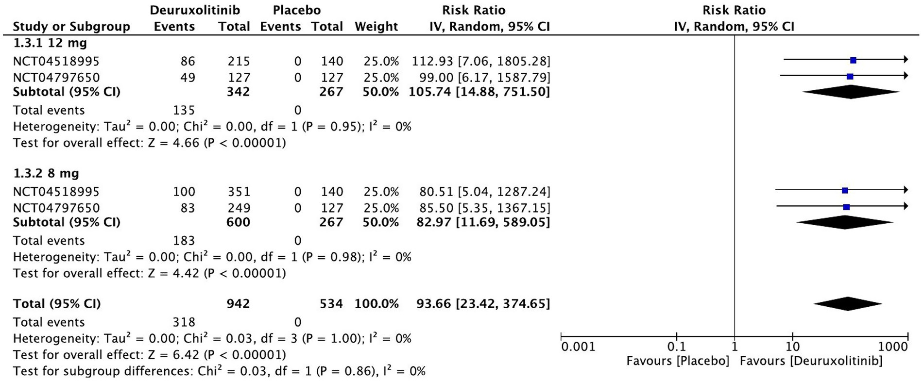The width and height of the screenshot is (924, 381).
Task: Select the 12 mg subtotal black diamond
Action: (851, 92)
